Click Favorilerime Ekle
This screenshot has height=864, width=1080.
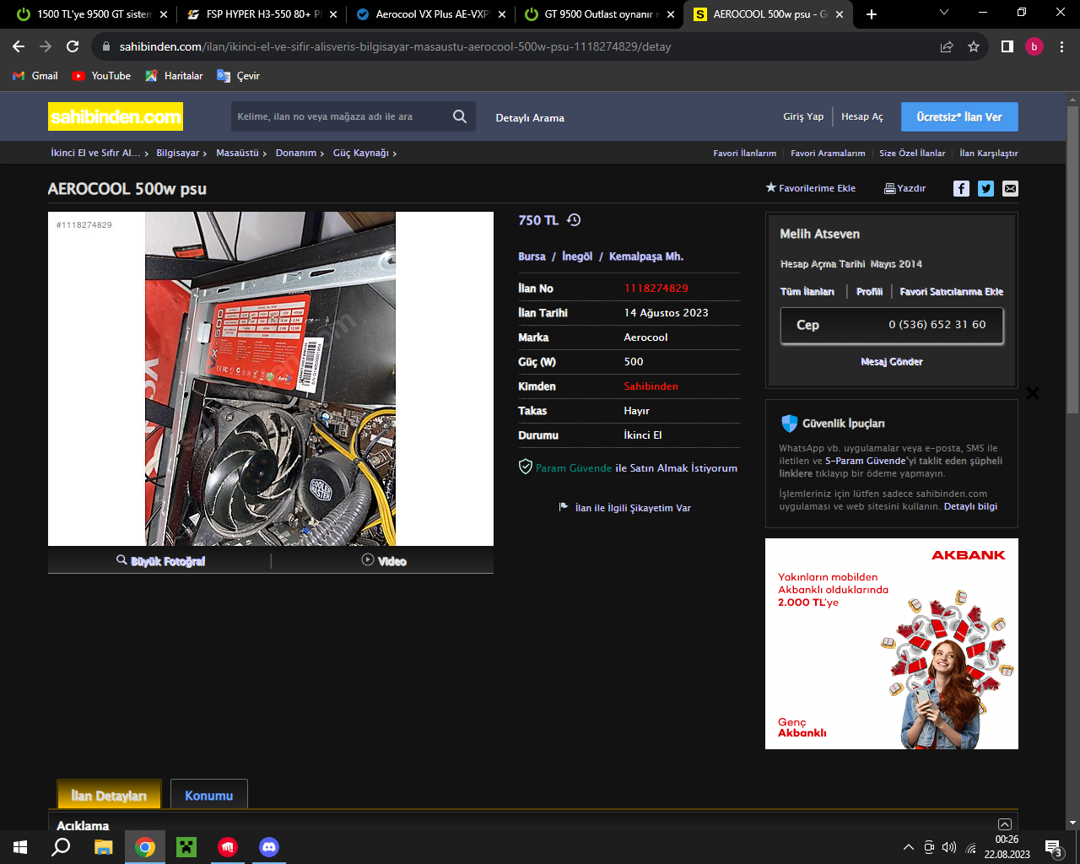pyautogui.click(x=811, y=187)
